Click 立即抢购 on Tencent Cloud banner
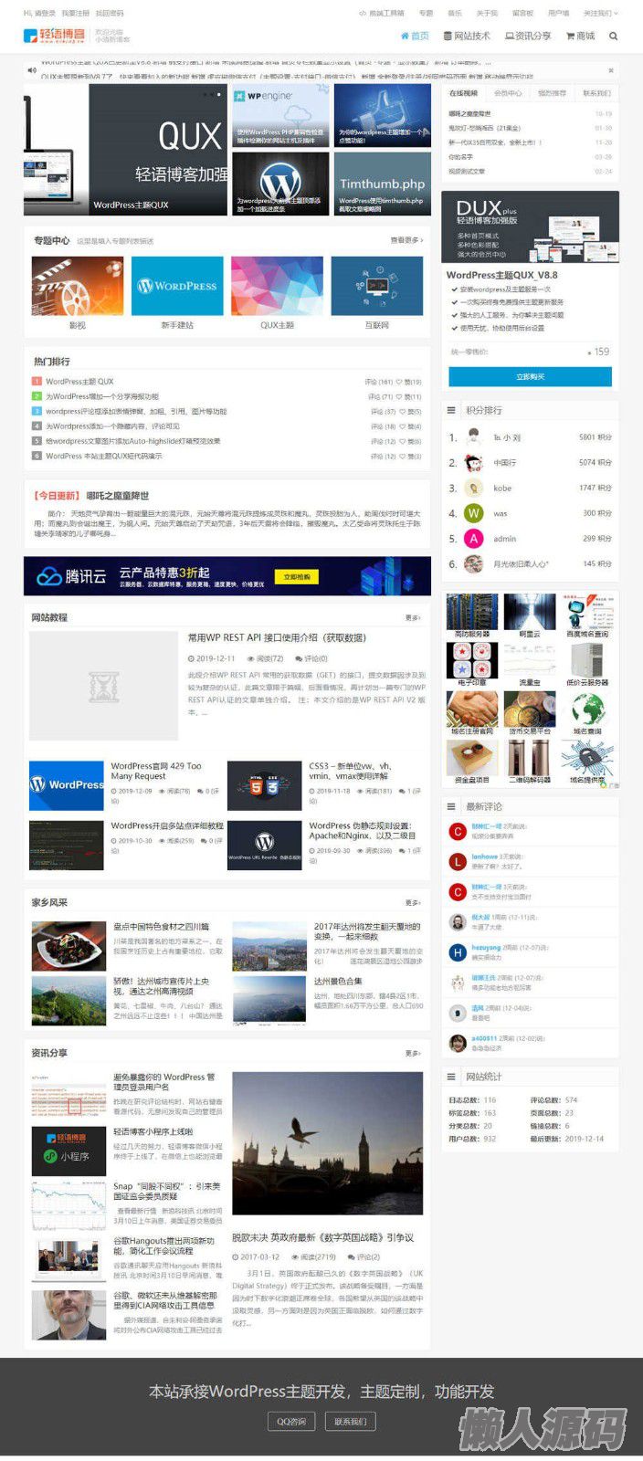The image size is (643, 1461). point(297,577)
